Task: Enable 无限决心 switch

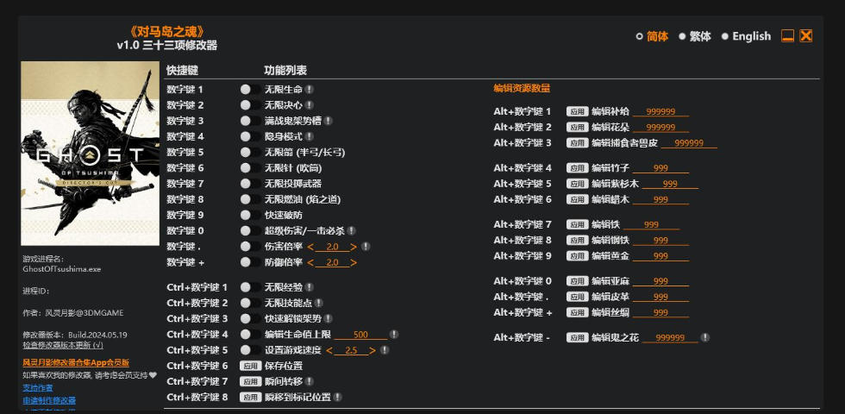Action: coord(249,105)
